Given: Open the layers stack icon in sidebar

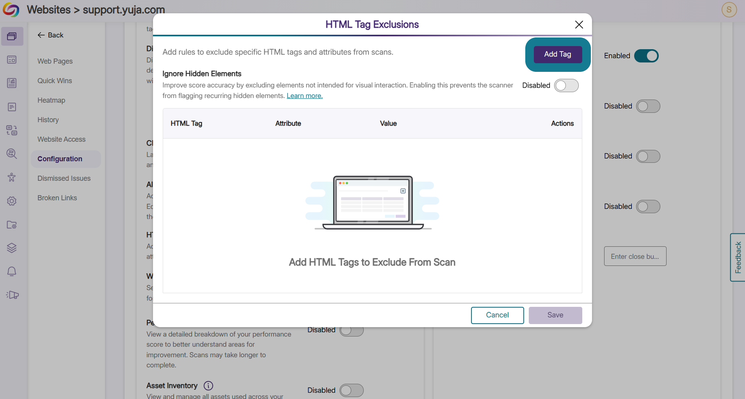Looking at the screenshot, I should [12, 248].
